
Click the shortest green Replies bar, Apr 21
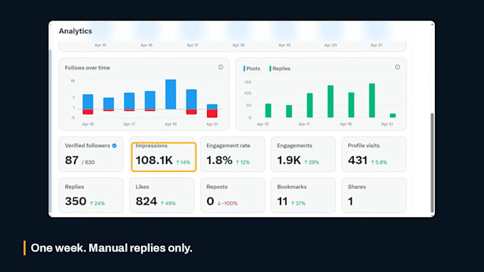[393, 116]
